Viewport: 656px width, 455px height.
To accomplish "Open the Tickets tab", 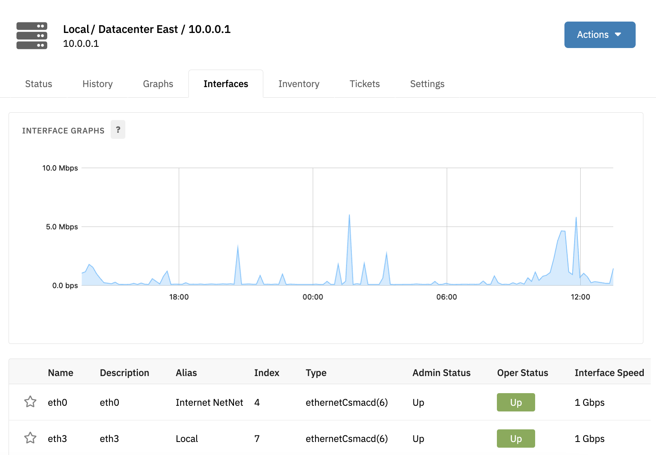I will [365, 84].
